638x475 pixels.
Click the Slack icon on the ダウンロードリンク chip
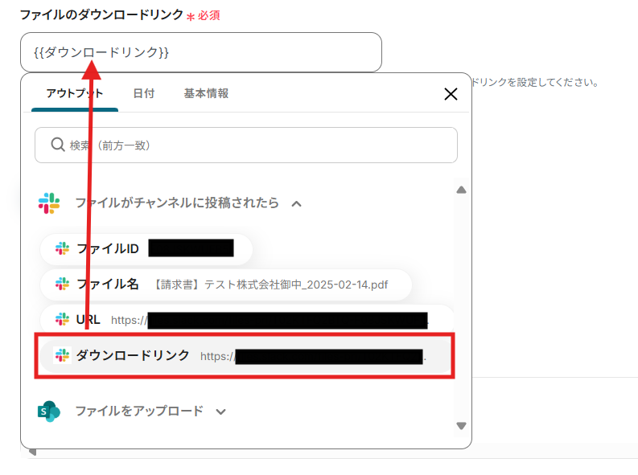pos(62,355)
